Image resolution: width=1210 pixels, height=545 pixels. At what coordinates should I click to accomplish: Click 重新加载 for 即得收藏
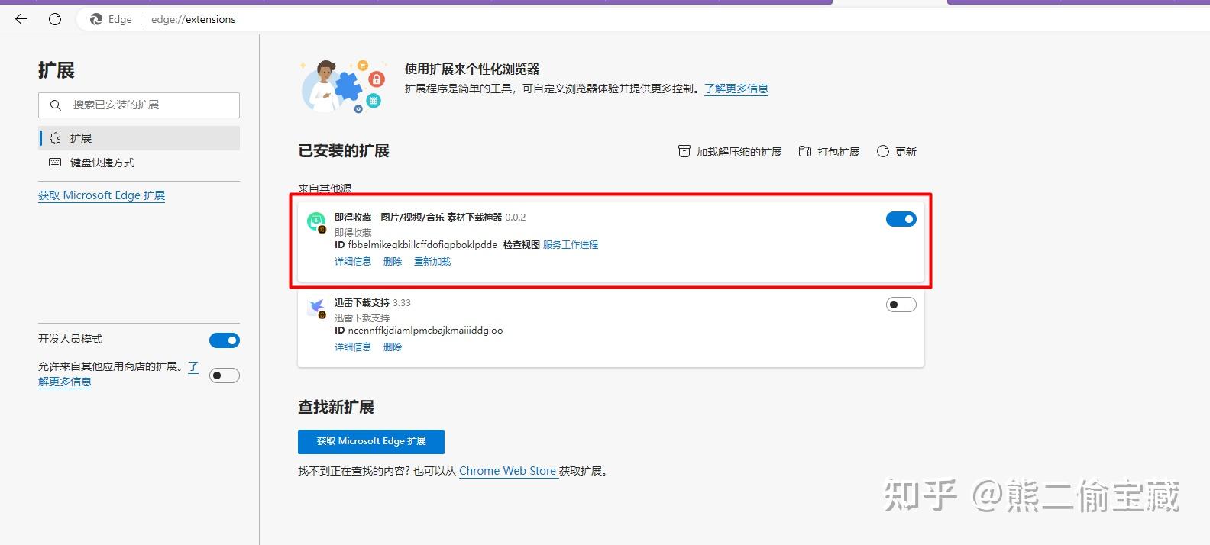click(x=432, y=262)
